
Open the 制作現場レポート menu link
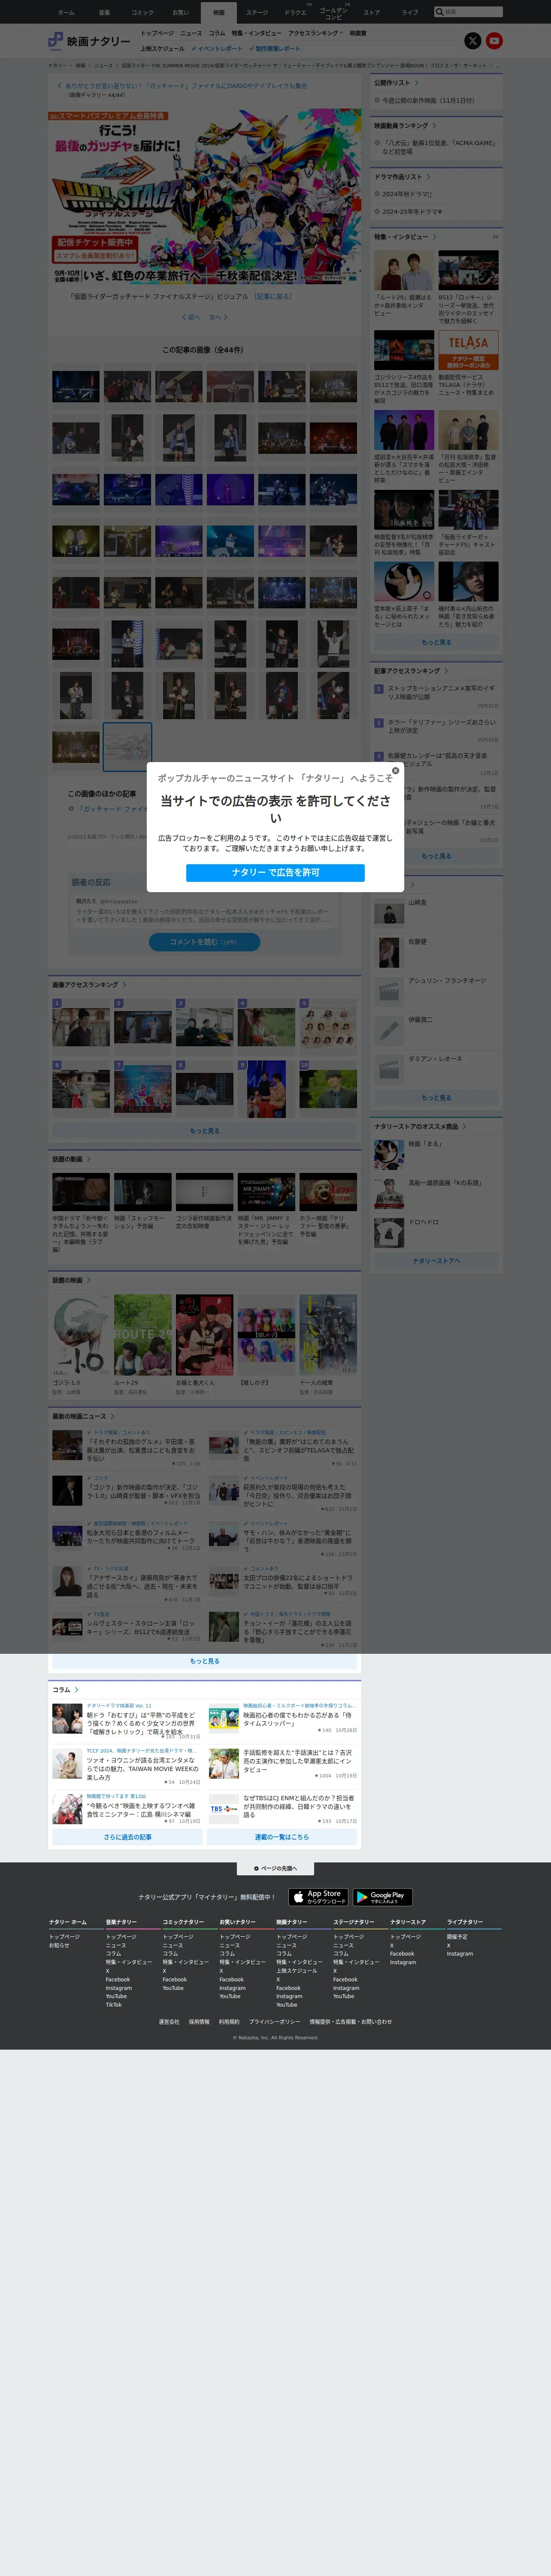click(x=276, y=48)
